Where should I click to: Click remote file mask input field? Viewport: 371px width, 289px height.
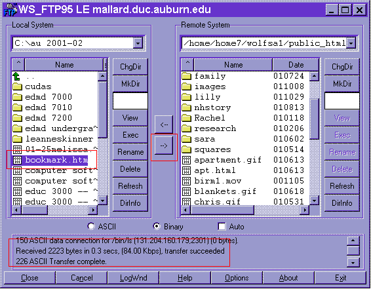(x=342, y=101)
